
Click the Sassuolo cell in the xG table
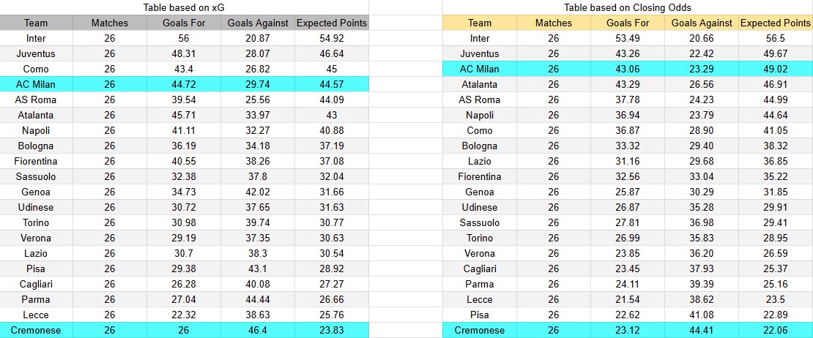(x=36, y=176)
